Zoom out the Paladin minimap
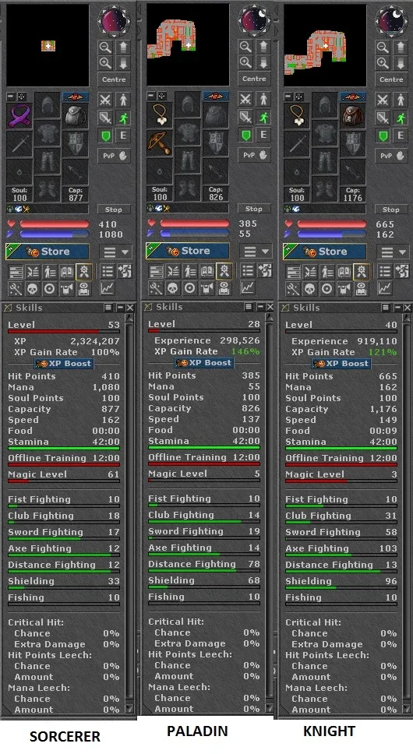The width and height of the screenshot is (413, 754). point(245,47)
